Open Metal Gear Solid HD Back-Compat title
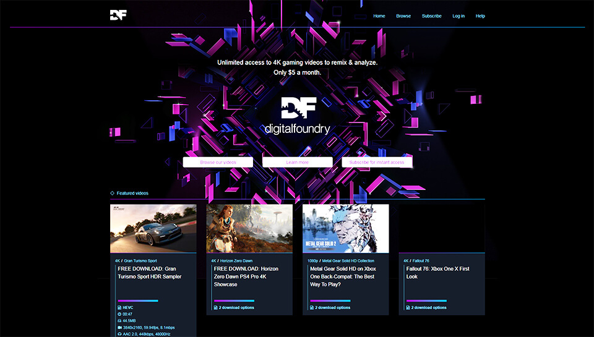 point(343,276)
